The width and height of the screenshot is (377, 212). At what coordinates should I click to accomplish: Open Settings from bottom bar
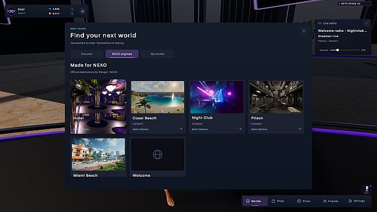click(x=357, y=201)
